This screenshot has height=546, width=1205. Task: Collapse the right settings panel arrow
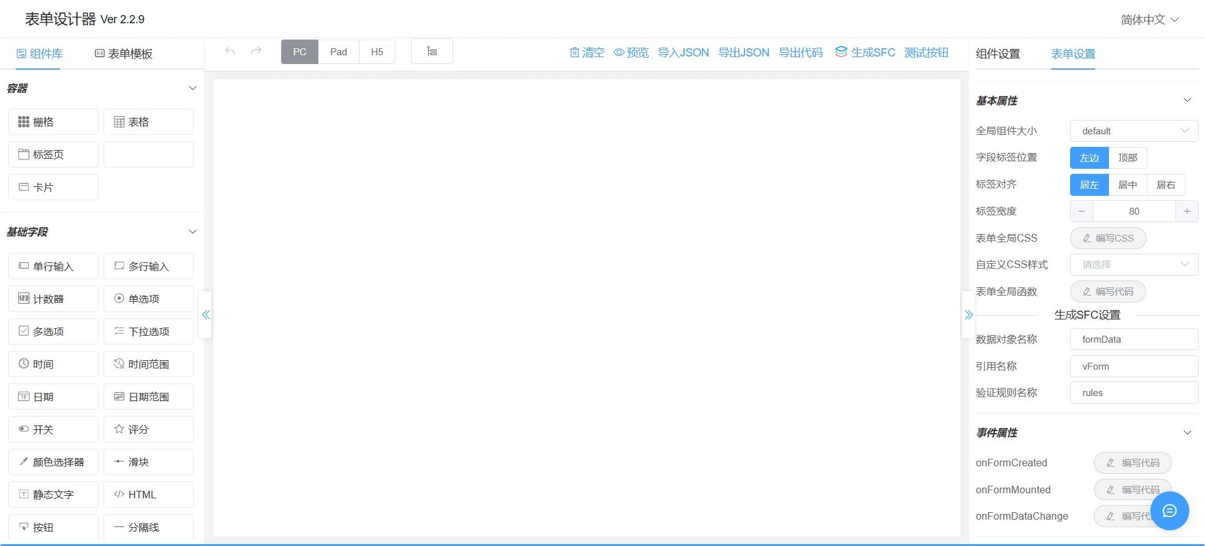coord(968,315)
